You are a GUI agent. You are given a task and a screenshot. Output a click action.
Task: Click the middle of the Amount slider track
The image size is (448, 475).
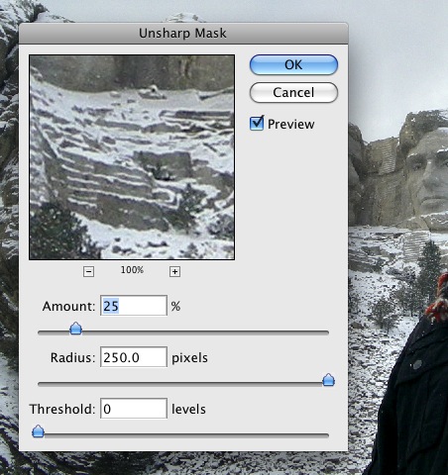tap(183, 332)
